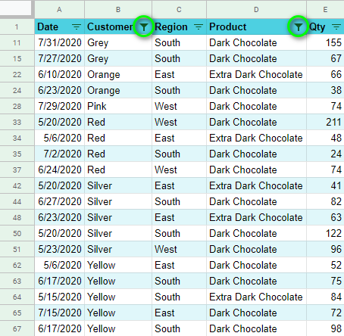Image resolution: width=344 pixels, height=336 pixels.
Task: Open the Date column filter icon
Action: 77,26
